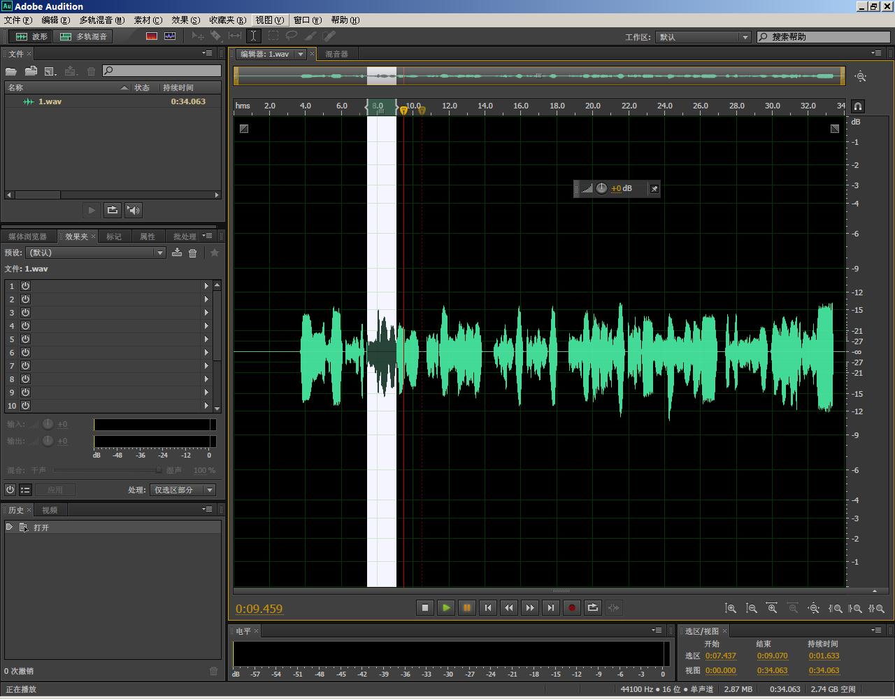895x699 pixels.
Task: Open the 效果(S) menu
Action: point(186,20)
